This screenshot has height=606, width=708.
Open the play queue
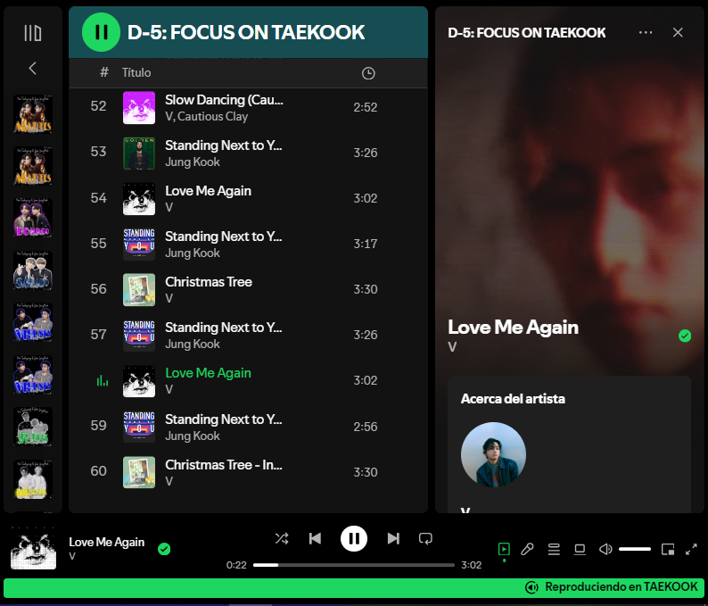[x=554, y=549]
